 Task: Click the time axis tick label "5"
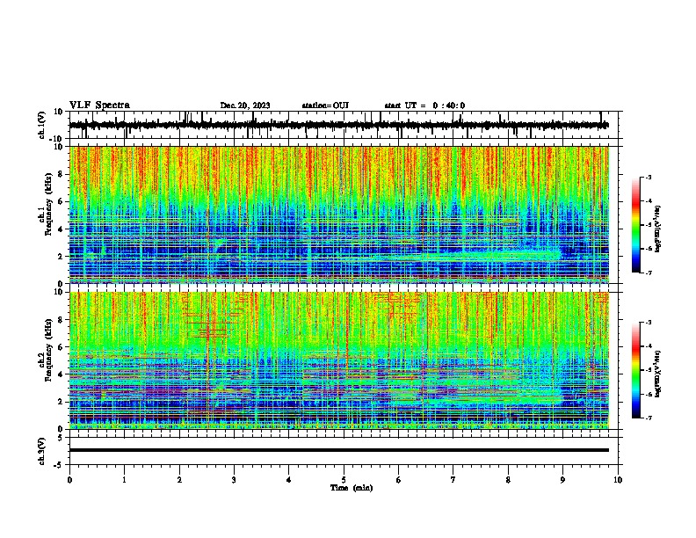tap(344, 479)
